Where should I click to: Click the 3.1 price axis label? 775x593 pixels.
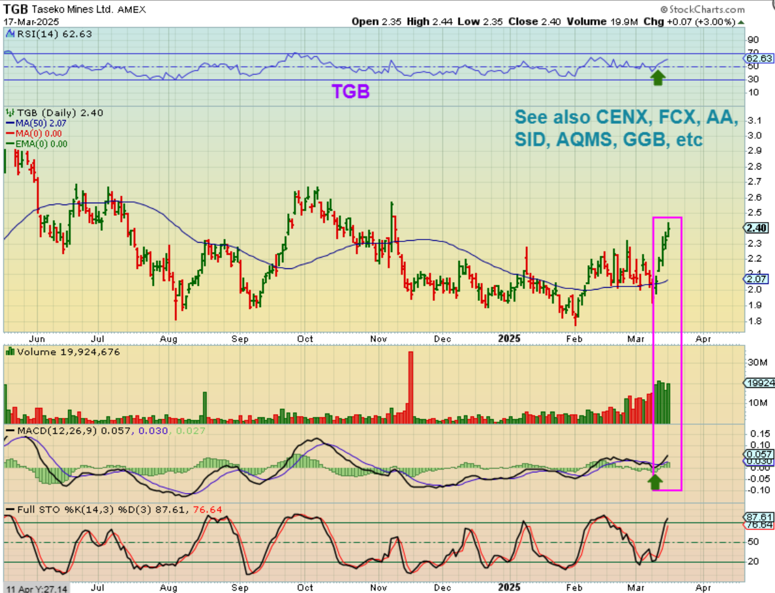click(x=754, y=121)
